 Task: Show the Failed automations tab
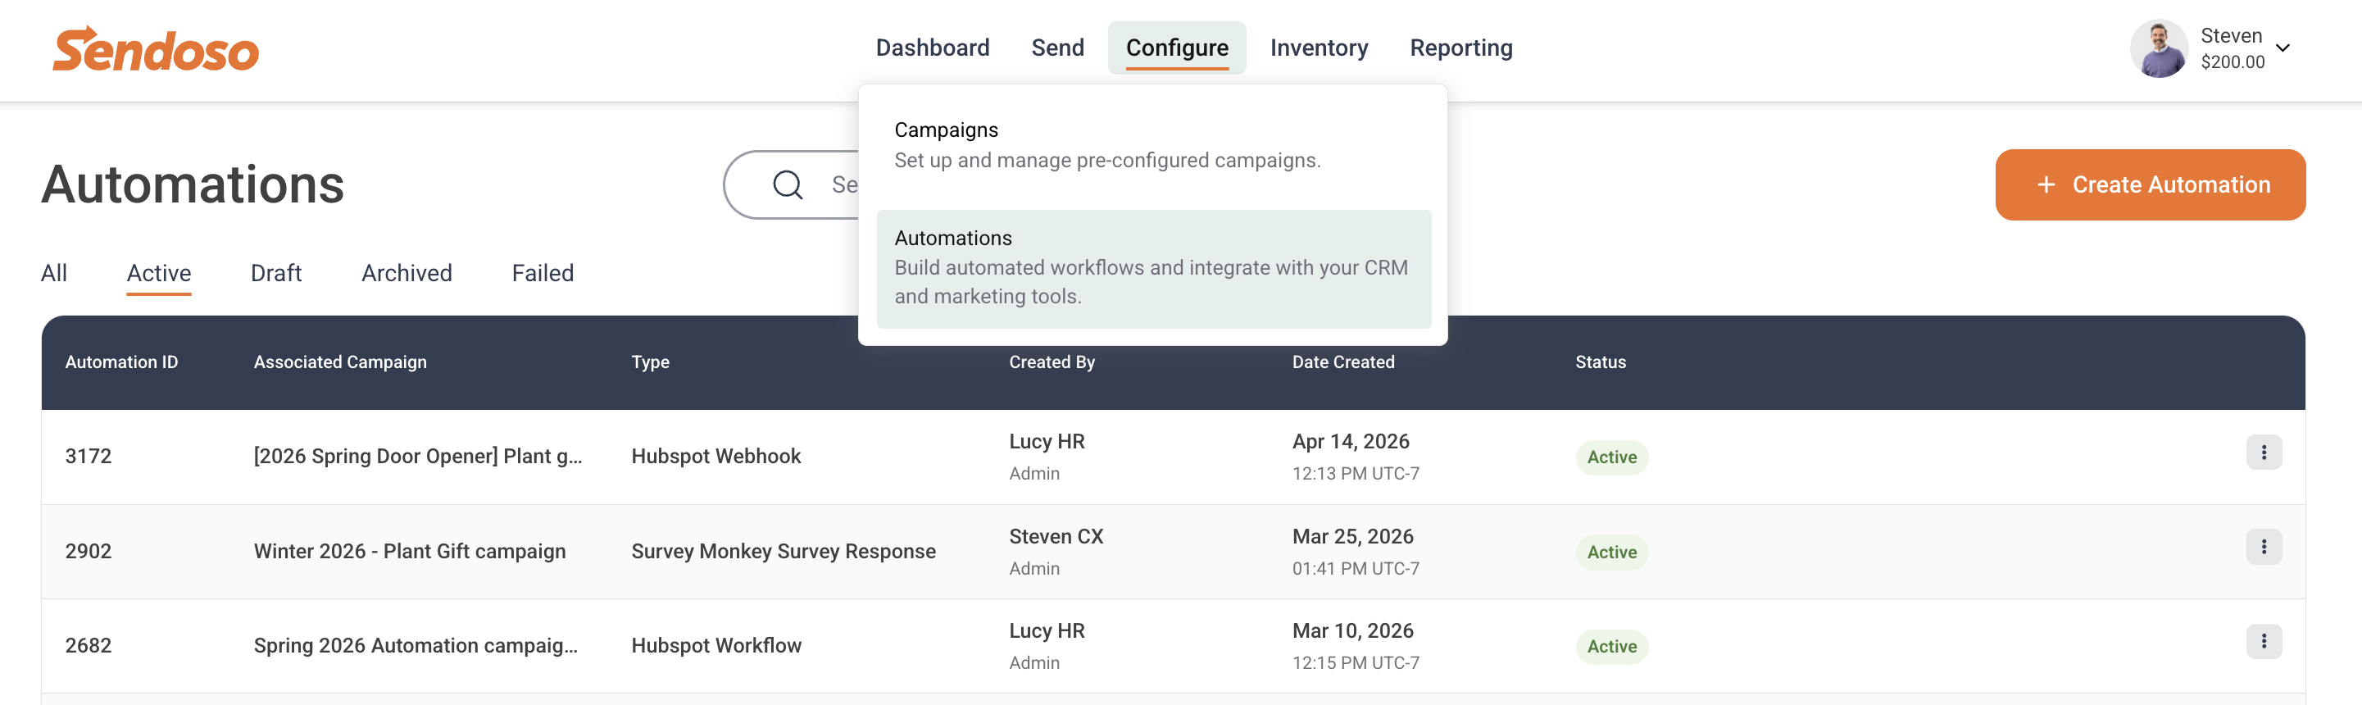[x=542, y=272]
